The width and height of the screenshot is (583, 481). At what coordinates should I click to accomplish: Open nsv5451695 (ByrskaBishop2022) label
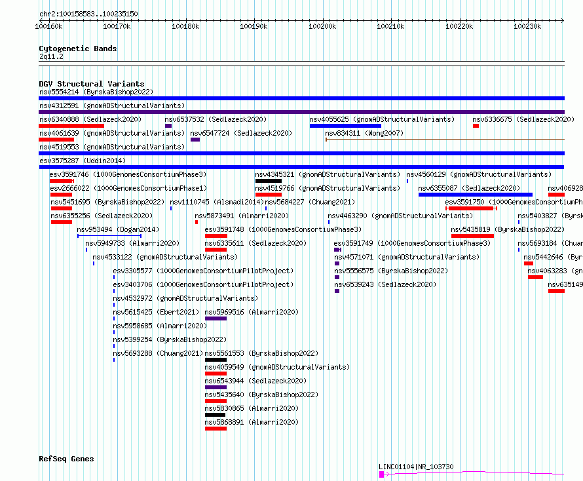[x=107, y=202]
